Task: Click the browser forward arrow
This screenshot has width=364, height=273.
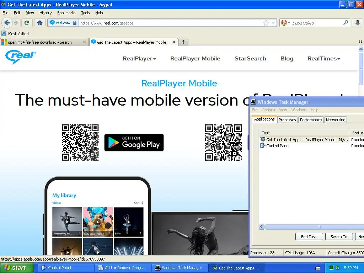Action: [x=16, y=23]
